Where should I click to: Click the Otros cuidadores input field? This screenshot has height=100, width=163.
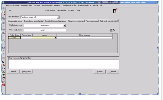pos(45,30)
